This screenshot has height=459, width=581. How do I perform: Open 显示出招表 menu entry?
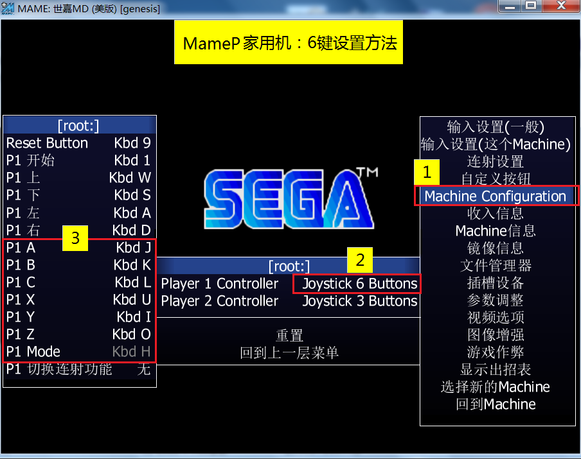click(x=496, y=370)
